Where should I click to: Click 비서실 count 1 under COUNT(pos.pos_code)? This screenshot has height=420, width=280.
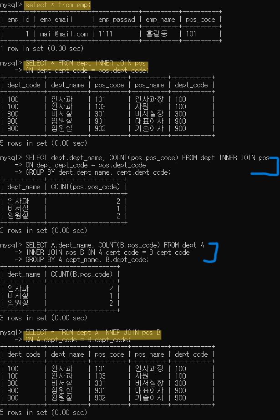(x=118, y=209)
